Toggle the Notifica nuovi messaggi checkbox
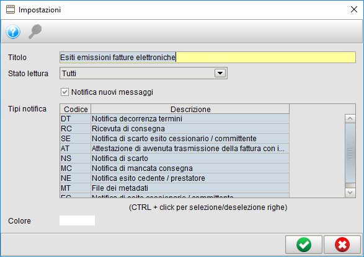This screenshot has height=257, width=364. point(64,92)
